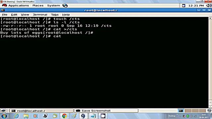Image resolution: width=212 pixels, height=119 pixels.
Task: Click the green tray icon in Windows taskbar
Action: [x=188, y=116]
